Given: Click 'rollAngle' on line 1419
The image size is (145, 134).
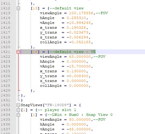Looking at the screenshot, I should coord(51,42).
